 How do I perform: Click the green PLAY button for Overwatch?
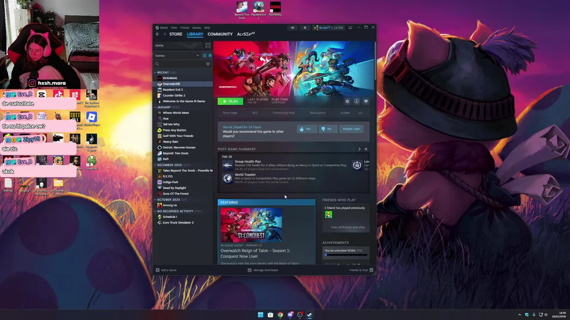(x=230, y=101)
